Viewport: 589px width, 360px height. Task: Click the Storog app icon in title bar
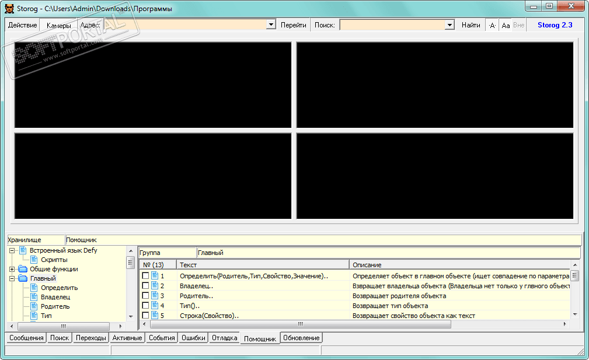(9, 8)
